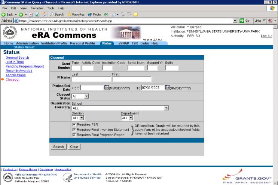Click the Clear button
This screenshot has width=278, height=185.
[74, 147]
